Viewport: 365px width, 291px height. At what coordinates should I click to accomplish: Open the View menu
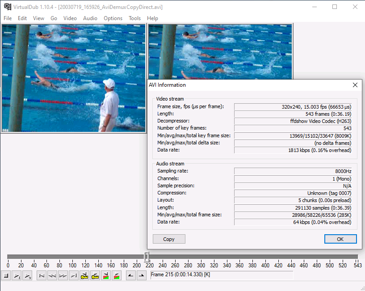[38, 18]
